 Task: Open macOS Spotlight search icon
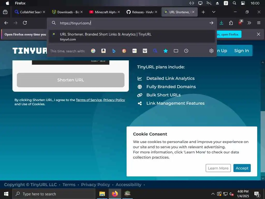coord(234,3)
